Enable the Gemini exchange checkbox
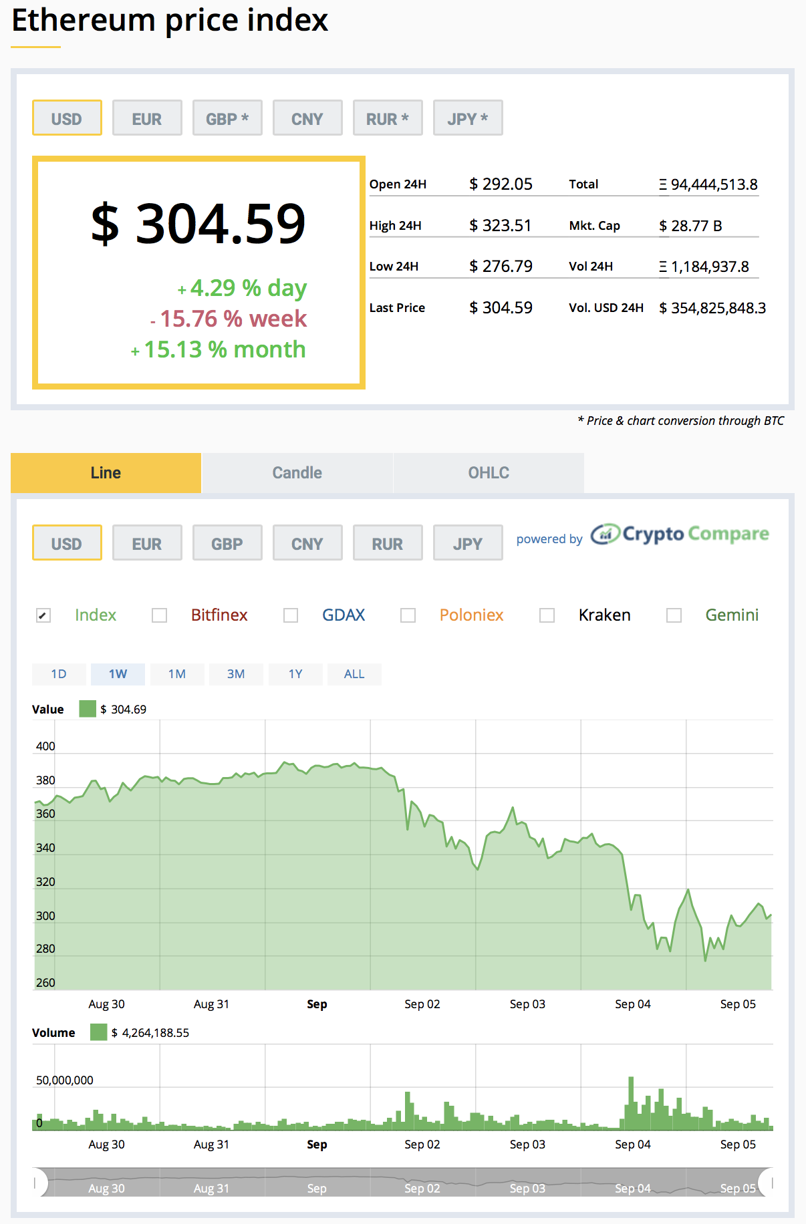This screenshot has width=806, height=1224. coord(674,615)
